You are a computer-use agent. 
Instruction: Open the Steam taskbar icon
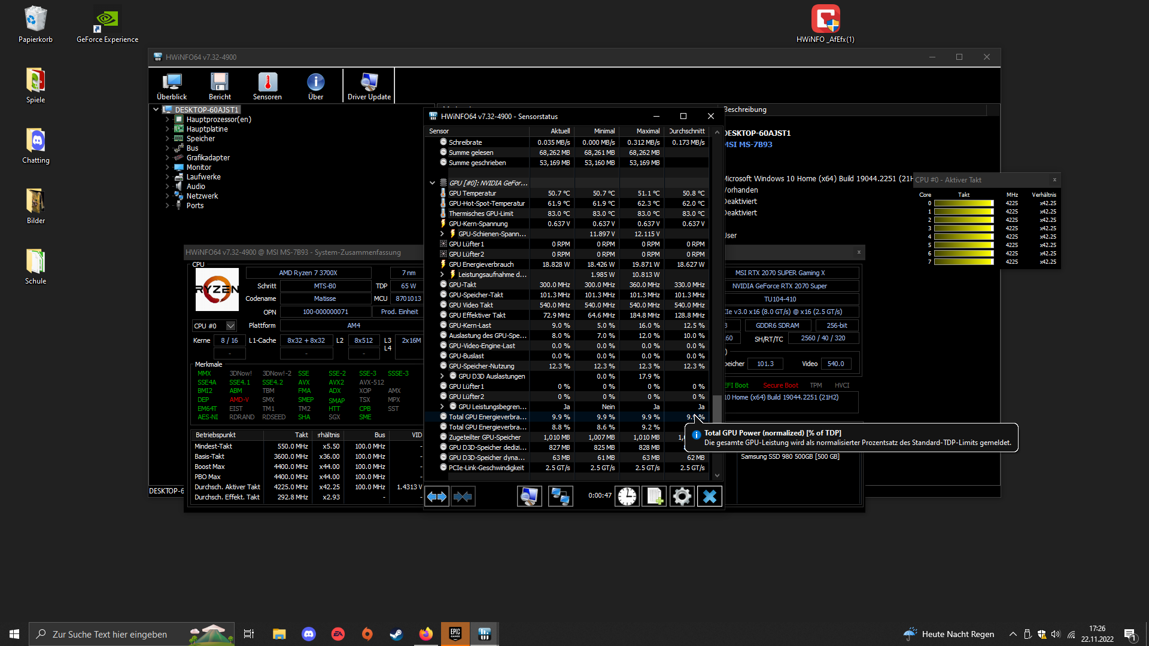[396, 634]
